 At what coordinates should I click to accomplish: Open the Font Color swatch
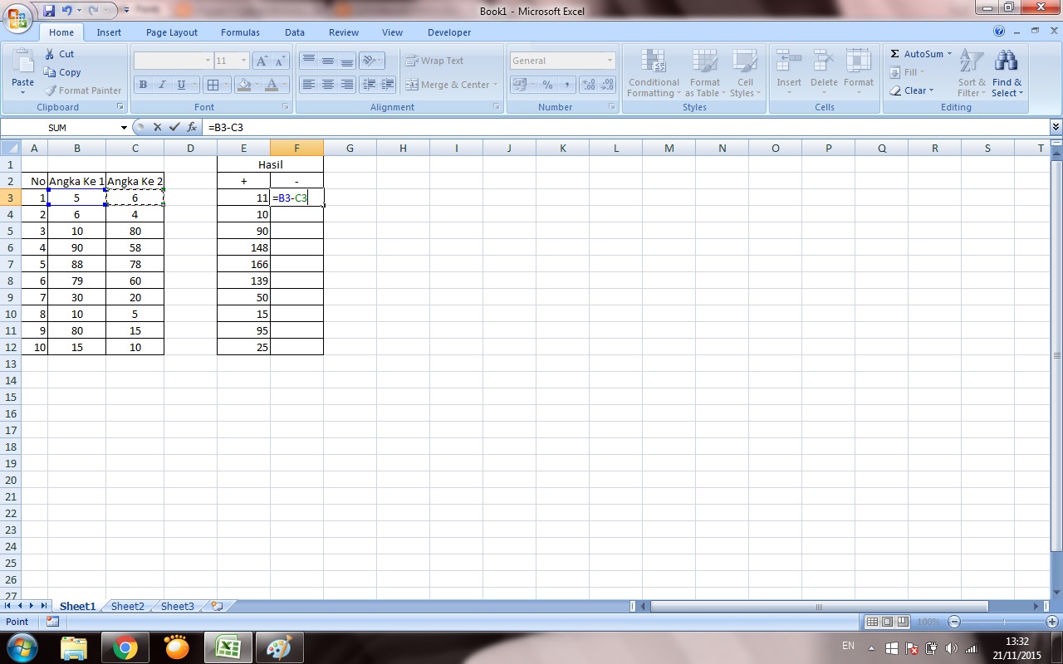click(272, 85)
